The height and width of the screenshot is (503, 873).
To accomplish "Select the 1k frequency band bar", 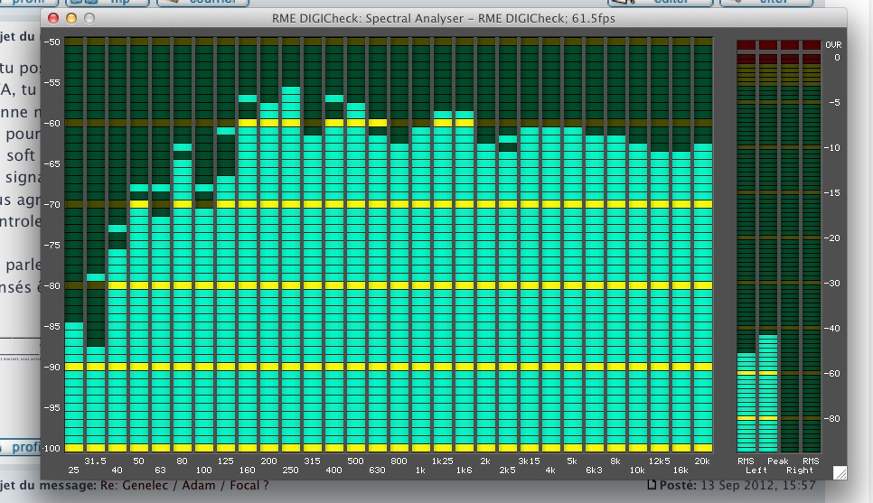I will pos(420,289).
